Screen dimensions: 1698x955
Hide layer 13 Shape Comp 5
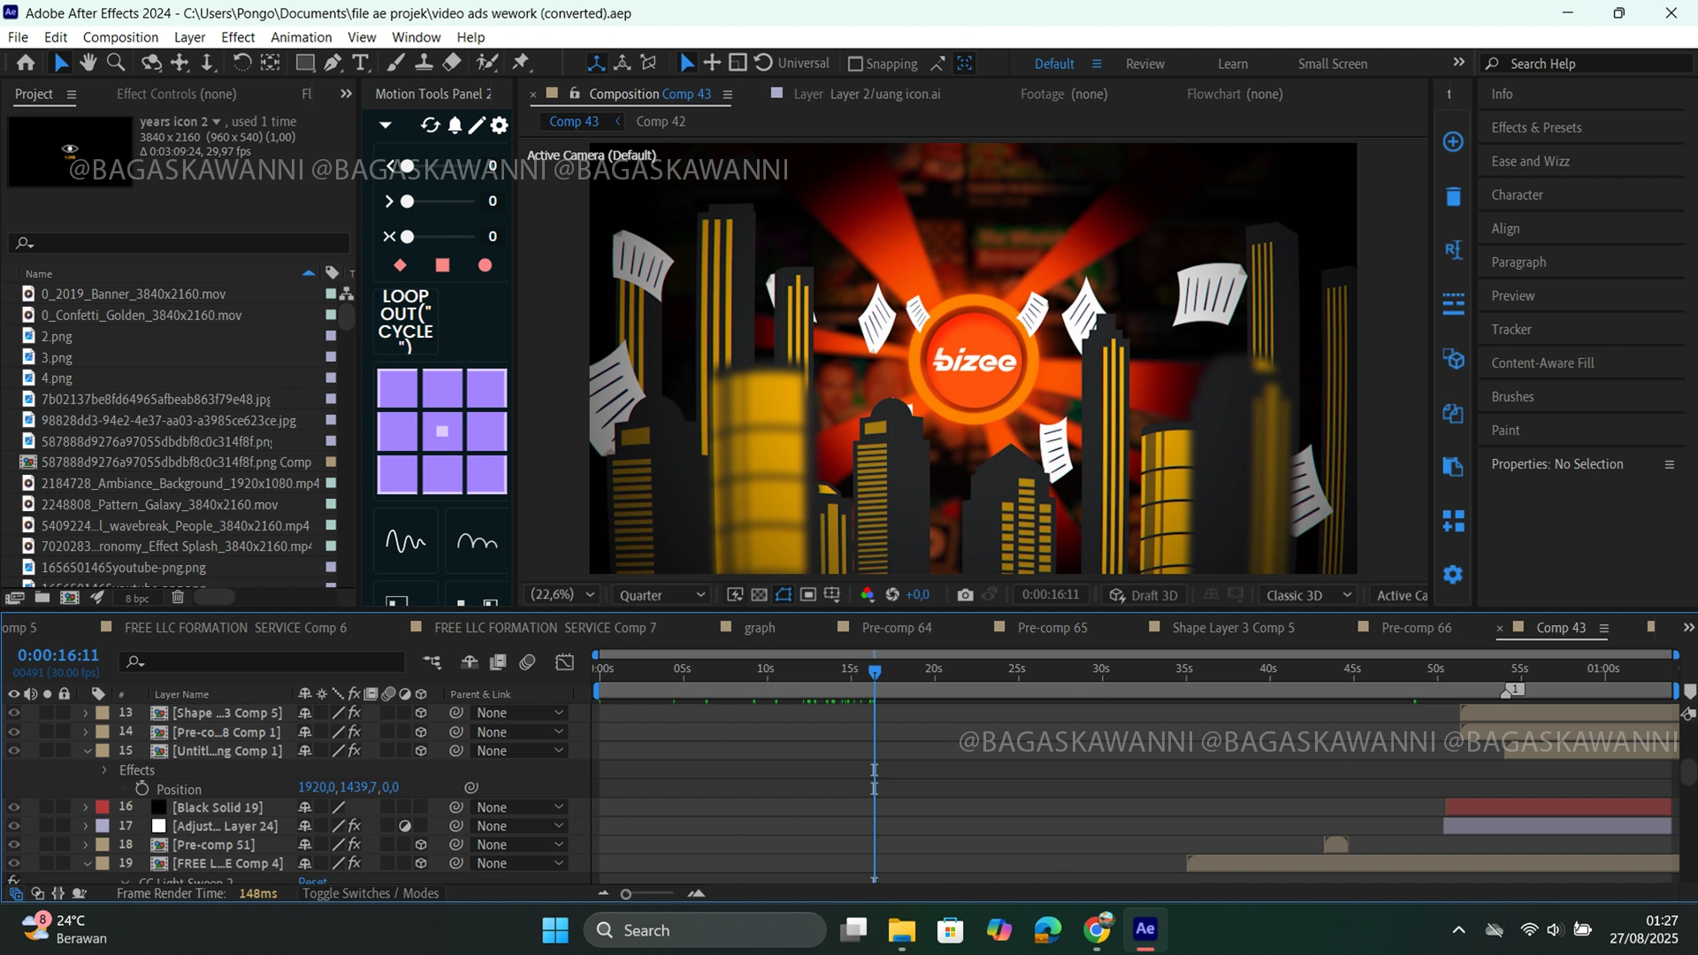[13, 713]
